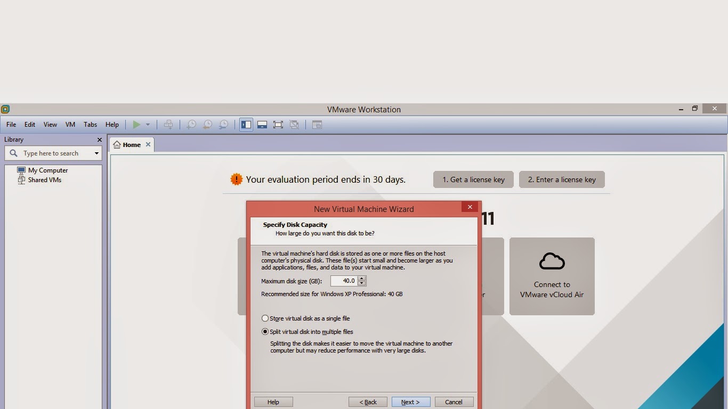Screen dimensions: 728x409
Task: Click the Specify Disk Capacity heading
Action: (295, 225)
